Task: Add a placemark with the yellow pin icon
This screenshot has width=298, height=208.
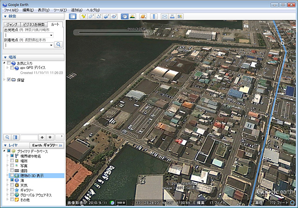Action: point(83,16)
